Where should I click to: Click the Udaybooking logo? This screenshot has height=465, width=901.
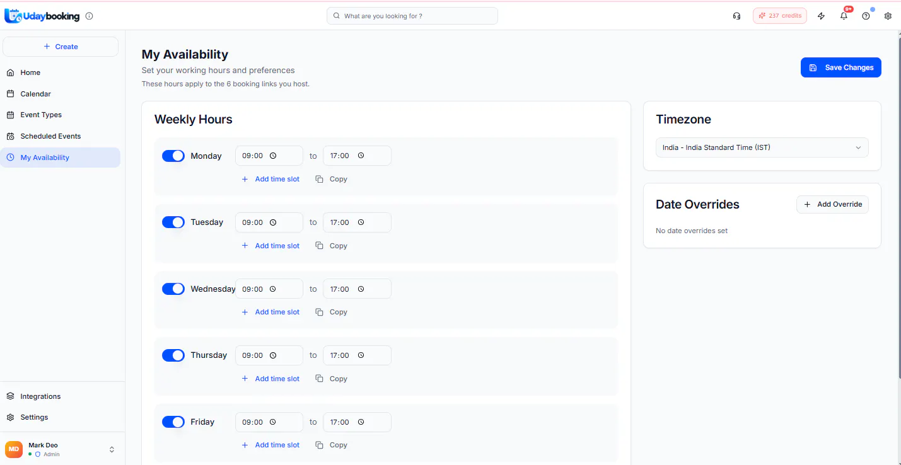point(42,16)
